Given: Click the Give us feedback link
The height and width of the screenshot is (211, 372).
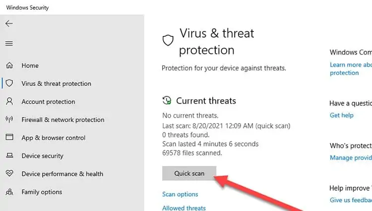Looking at the screenshot, I should [350, 200].
